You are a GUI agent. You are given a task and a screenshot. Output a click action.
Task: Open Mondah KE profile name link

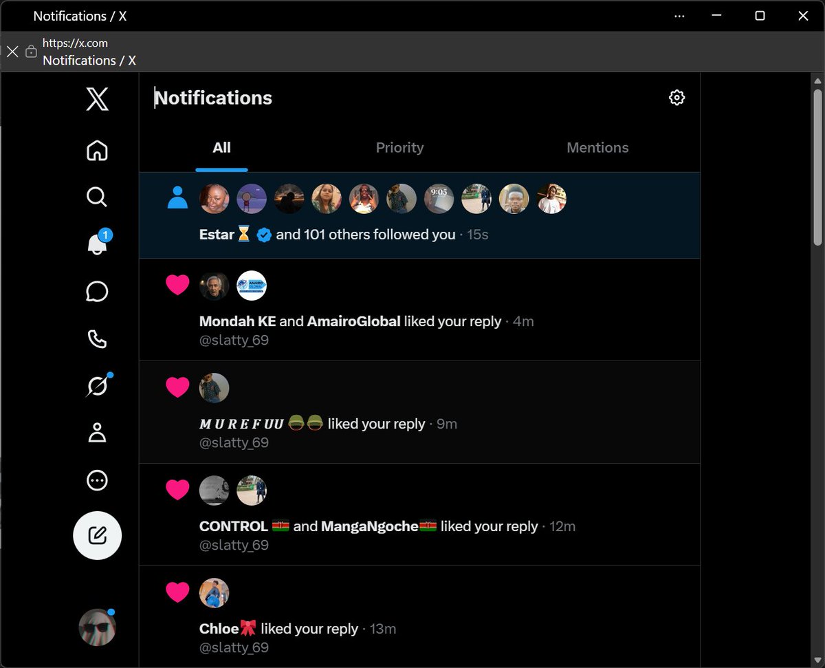[x=237, y=321]
